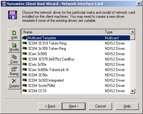Click the scrollbar down arrow
143x114 pixels.
[x=133, y=91]
